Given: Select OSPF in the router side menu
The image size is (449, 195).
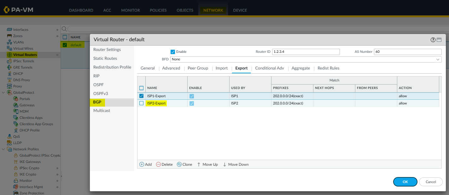Looking at the screenshot, I should tap(98, 85).
